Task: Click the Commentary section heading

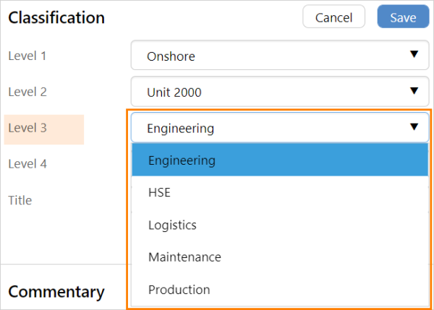Action: coord(56,291)
